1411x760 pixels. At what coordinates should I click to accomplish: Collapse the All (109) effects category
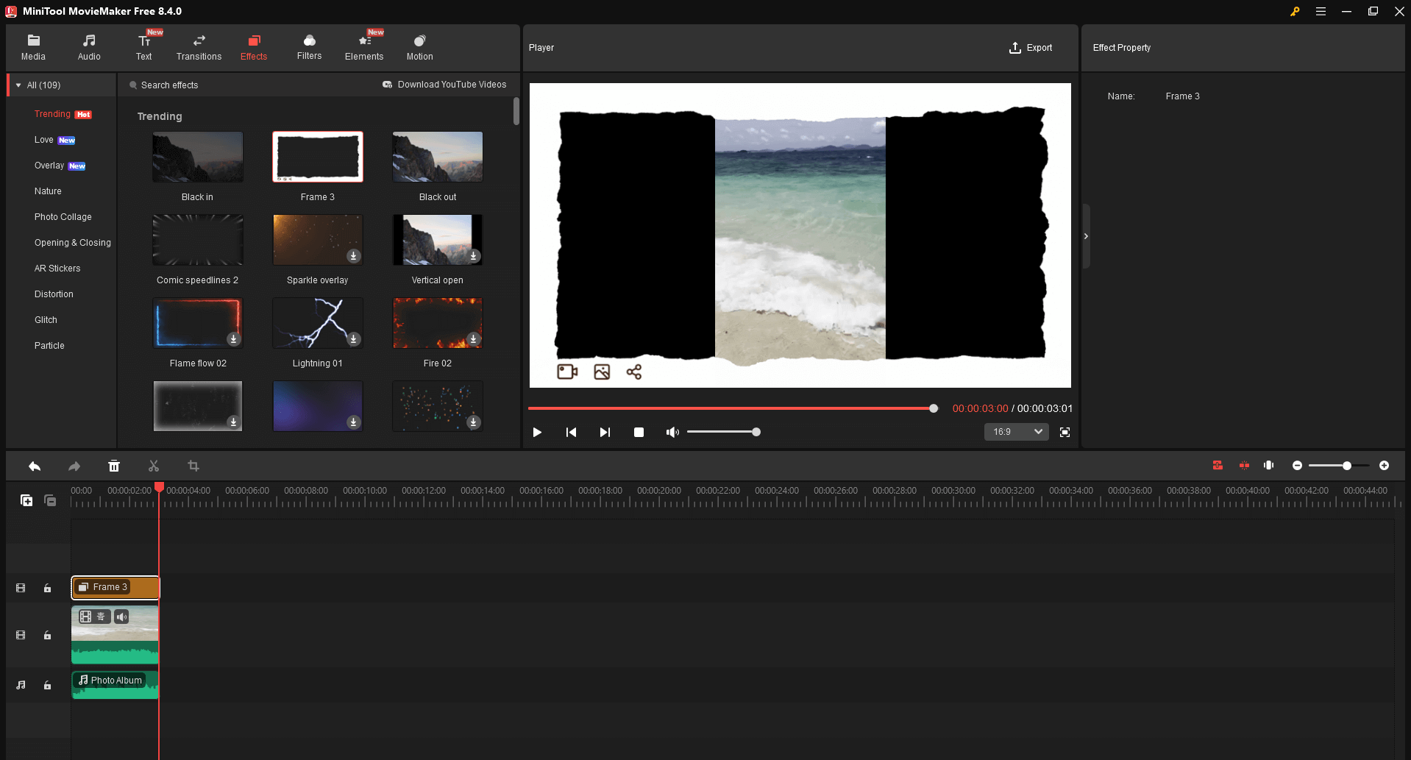[x=18, y=85]
